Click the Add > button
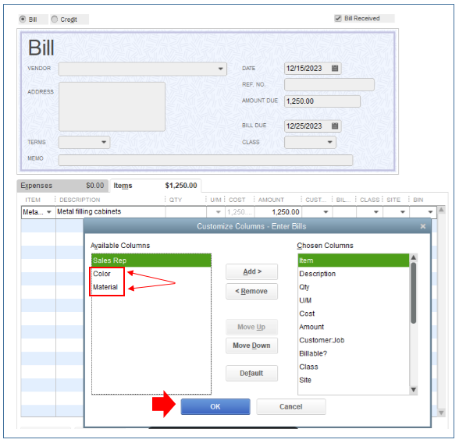The image size is (459, 443). pyautogui.click(x=251, y=271)
